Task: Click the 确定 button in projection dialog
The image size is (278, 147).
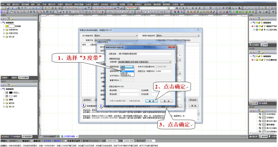Action: tap(152, 101)
